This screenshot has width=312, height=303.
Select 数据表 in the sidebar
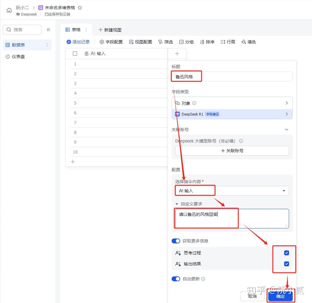click(27, 45)
